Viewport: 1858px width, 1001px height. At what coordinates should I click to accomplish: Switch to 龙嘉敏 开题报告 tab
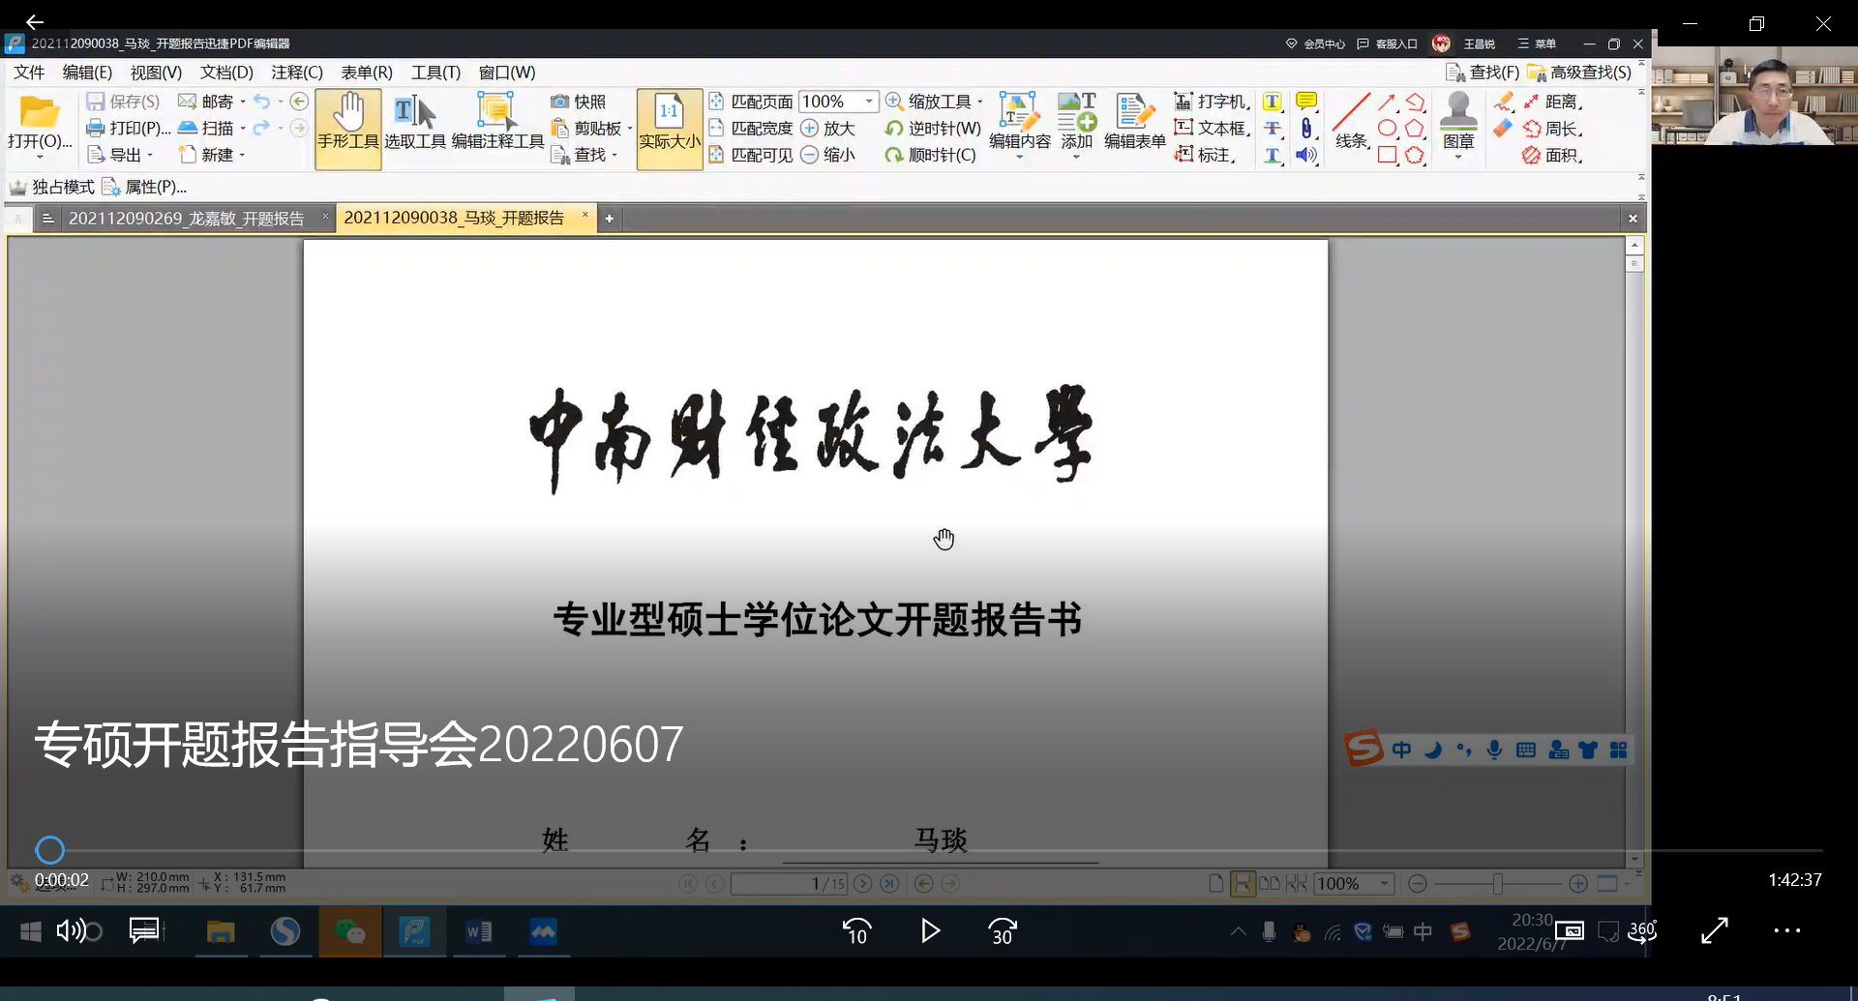[186, 219]
